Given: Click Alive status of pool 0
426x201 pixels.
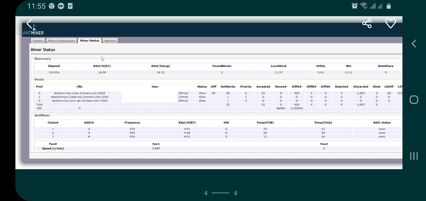Looking at the screenshot, I should (x=202, y=93).
